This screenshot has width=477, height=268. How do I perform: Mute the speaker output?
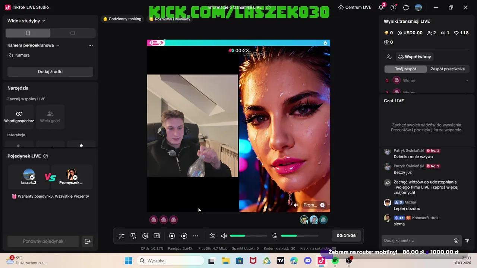[x=224, y=236]
